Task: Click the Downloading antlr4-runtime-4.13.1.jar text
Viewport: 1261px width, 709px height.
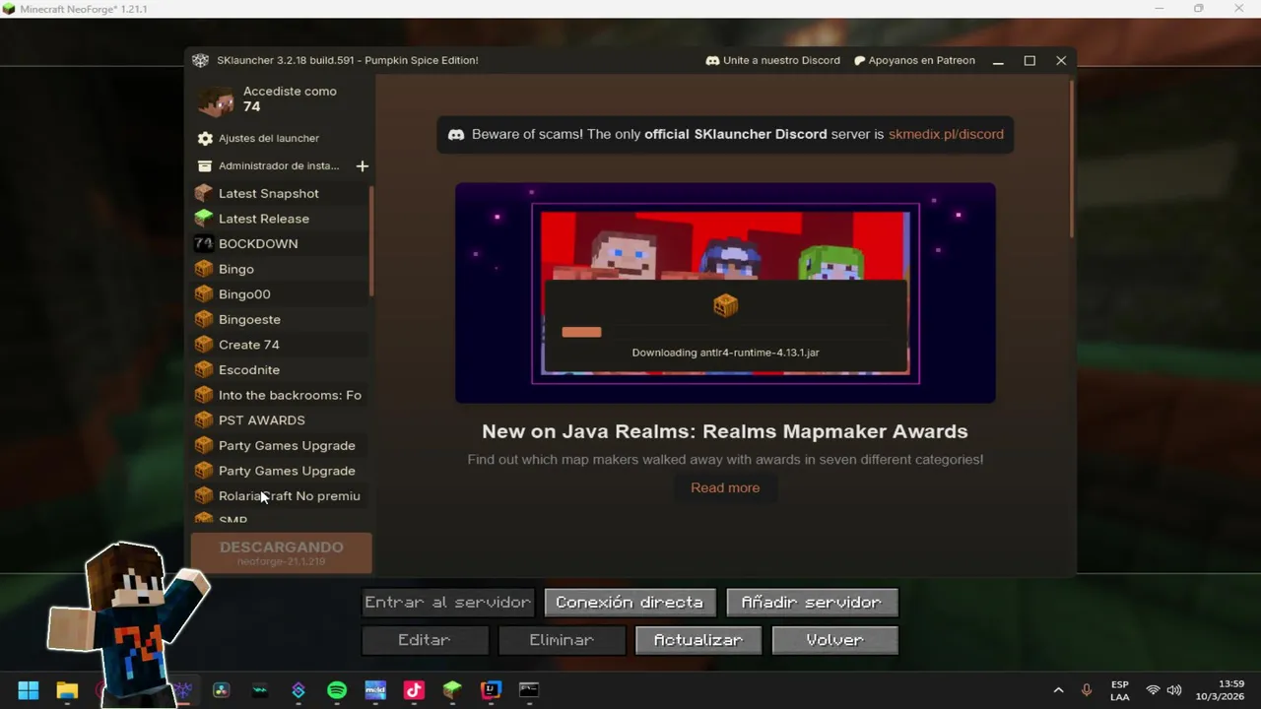Action: click(x=725, y=353)
